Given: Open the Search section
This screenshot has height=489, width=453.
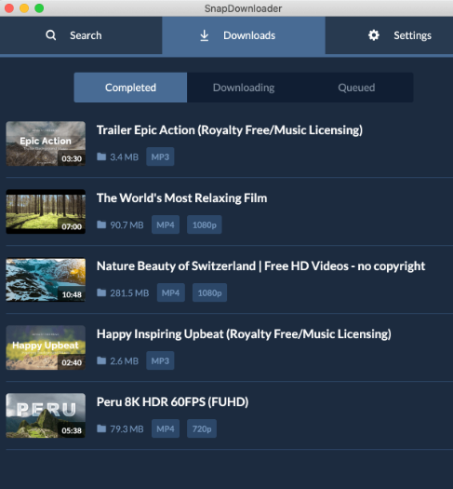Looking at the screenshot, I should click(81, 35).
